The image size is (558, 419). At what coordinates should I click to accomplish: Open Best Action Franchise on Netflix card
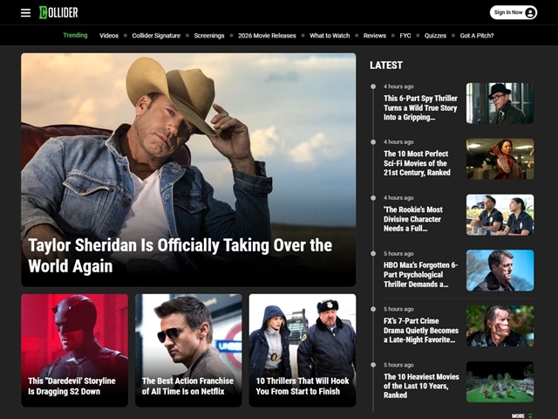coord(188,350)
